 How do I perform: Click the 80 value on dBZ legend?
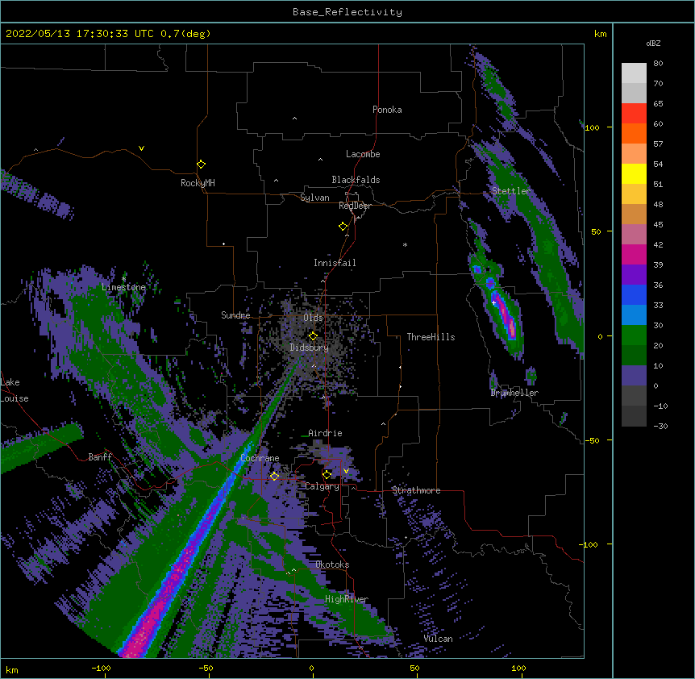(658, 64)
